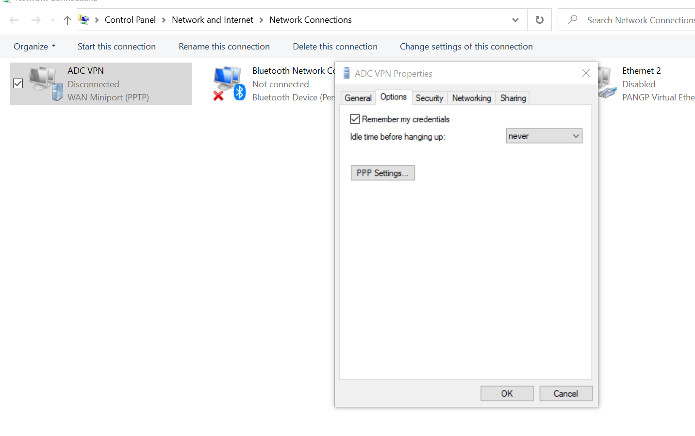This screenshot has width=695, height=436.
Task: Open the Sharing tab
Action: [x=513, y=98]
